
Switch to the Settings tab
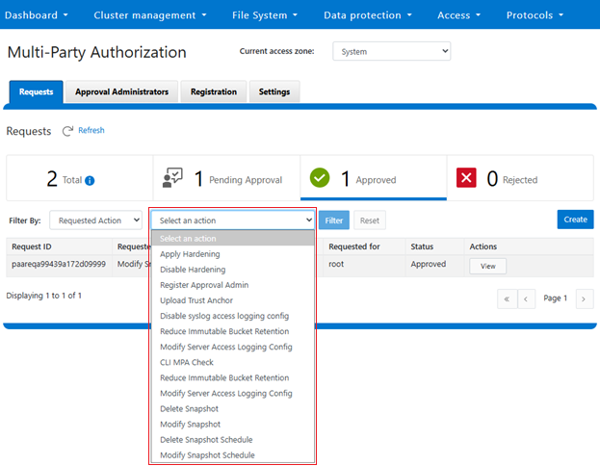point(274,91)
